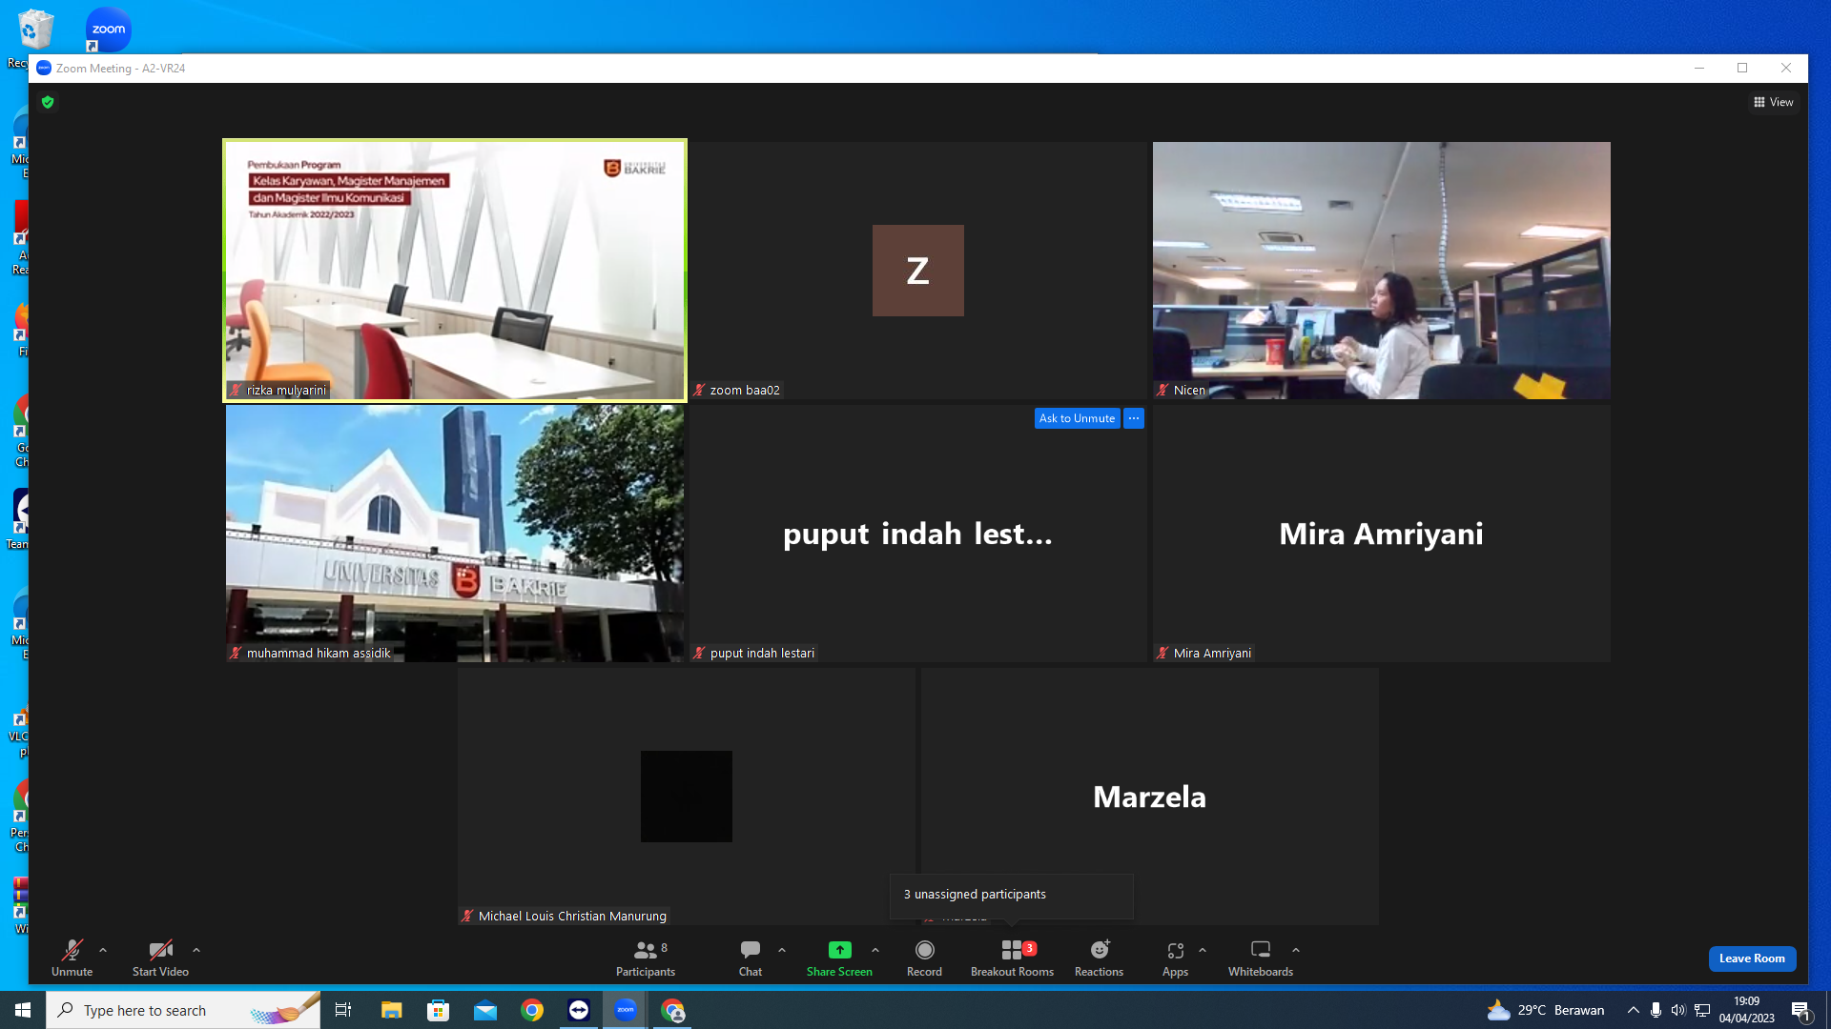The width and height of the screenshot is (1831, 1029).
Task: Open second Chrome profile icon on taskbar
Action: pyautogui.click(x=673, y=1010)
